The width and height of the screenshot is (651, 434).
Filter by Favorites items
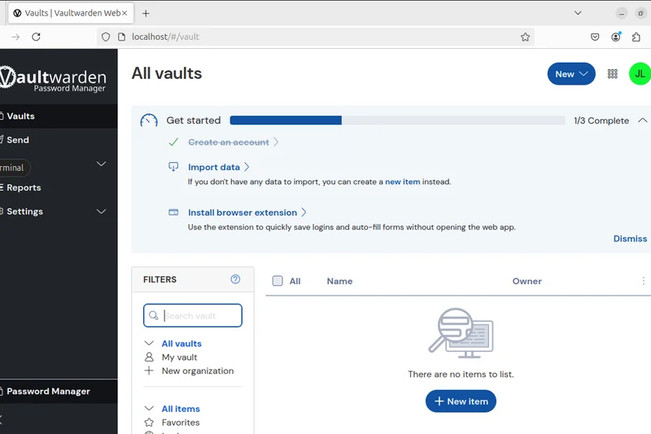tap(180, 423)
